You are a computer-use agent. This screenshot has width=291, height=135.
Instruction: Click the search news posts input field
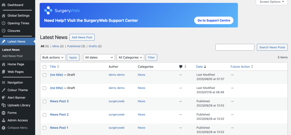point(235,47)
